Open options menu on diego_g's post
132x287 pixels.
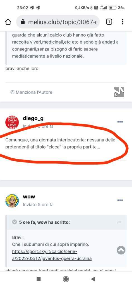click(120, 122)
